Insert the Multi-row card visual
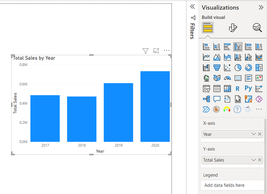Image resolution: width=267 pixels, height=194 pixels. coord(248,78)
